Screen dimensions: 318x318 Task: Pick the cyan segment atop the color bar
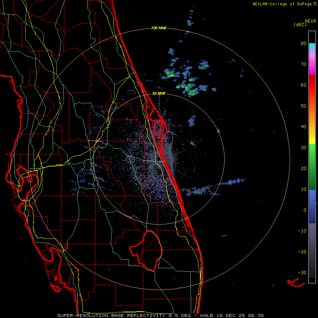tap(312, 47)
